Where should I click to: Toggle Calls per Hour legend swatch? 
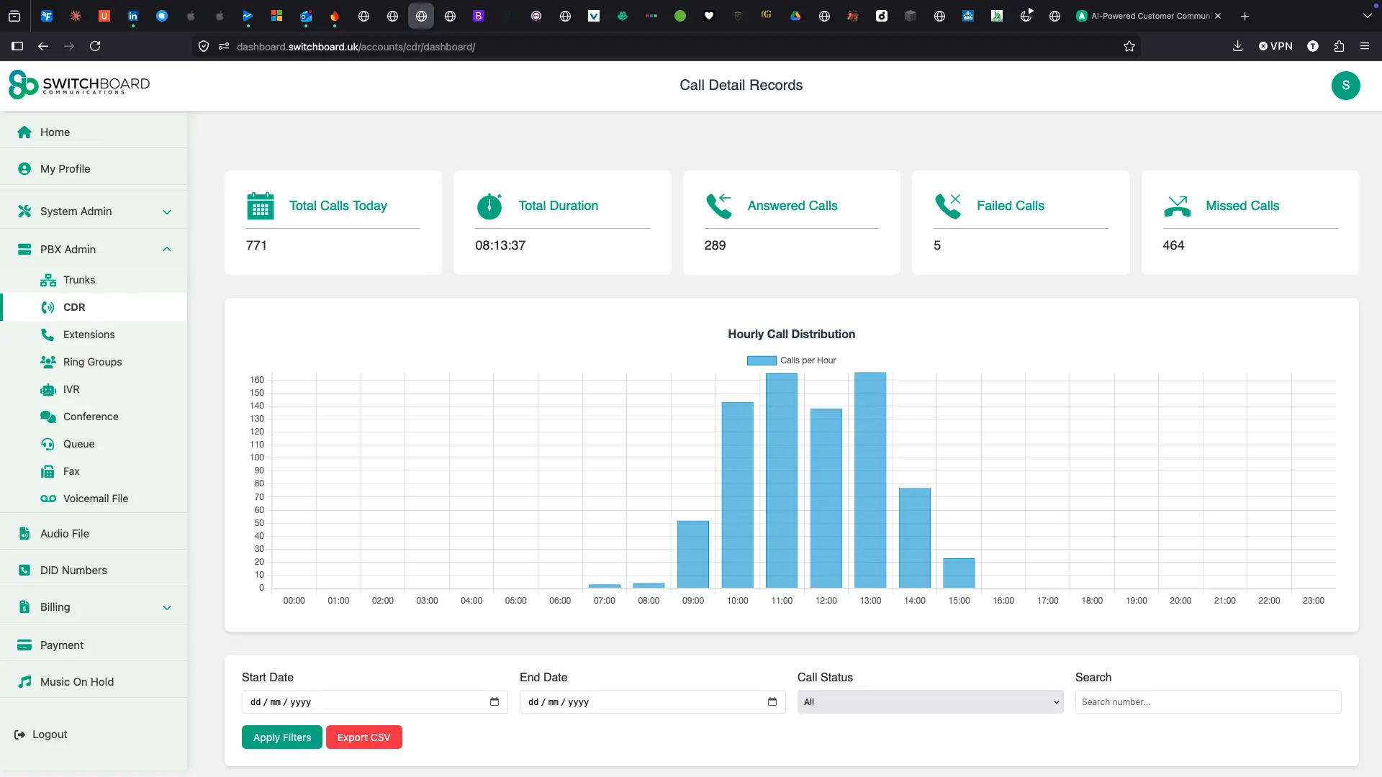[762, 360]
